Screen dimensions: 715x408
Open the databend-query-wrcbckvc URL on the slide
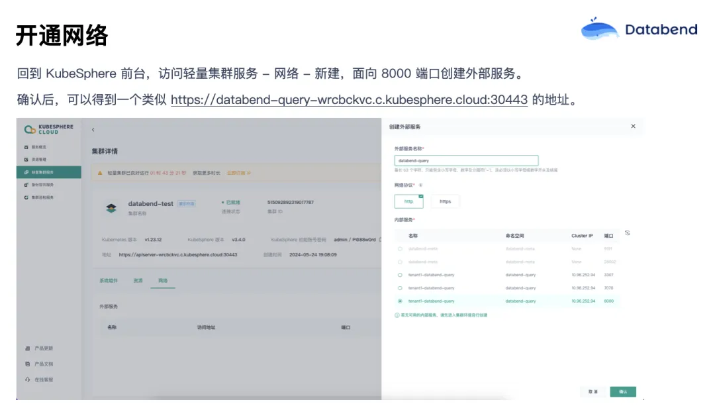tap(349, 99)
